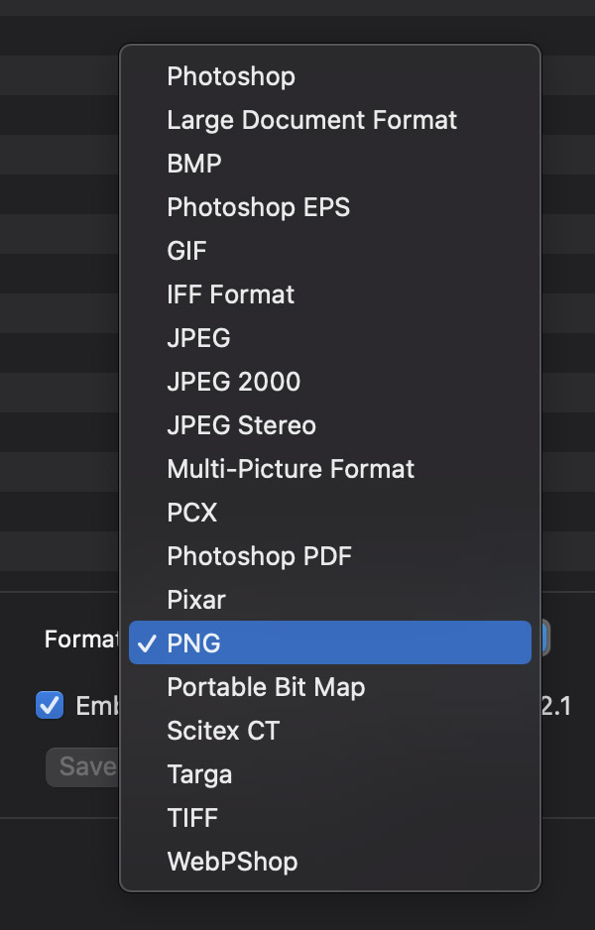The width and height of the screenshot is (595, 930).
Task: Select WebPShop at the bottom of the menu
Action: (x=232, y=862)
